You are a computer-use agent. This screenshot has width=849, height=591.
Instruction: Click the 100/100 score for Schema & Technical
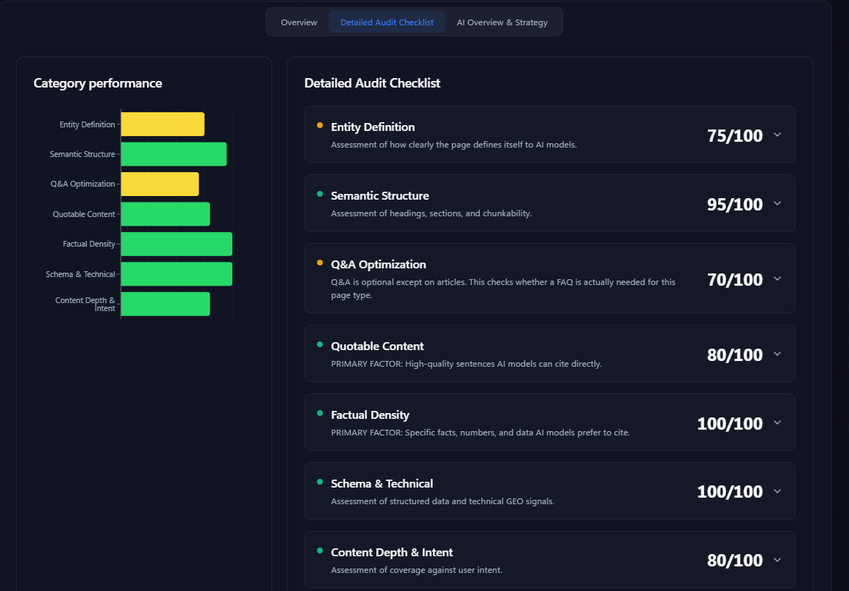730,491
